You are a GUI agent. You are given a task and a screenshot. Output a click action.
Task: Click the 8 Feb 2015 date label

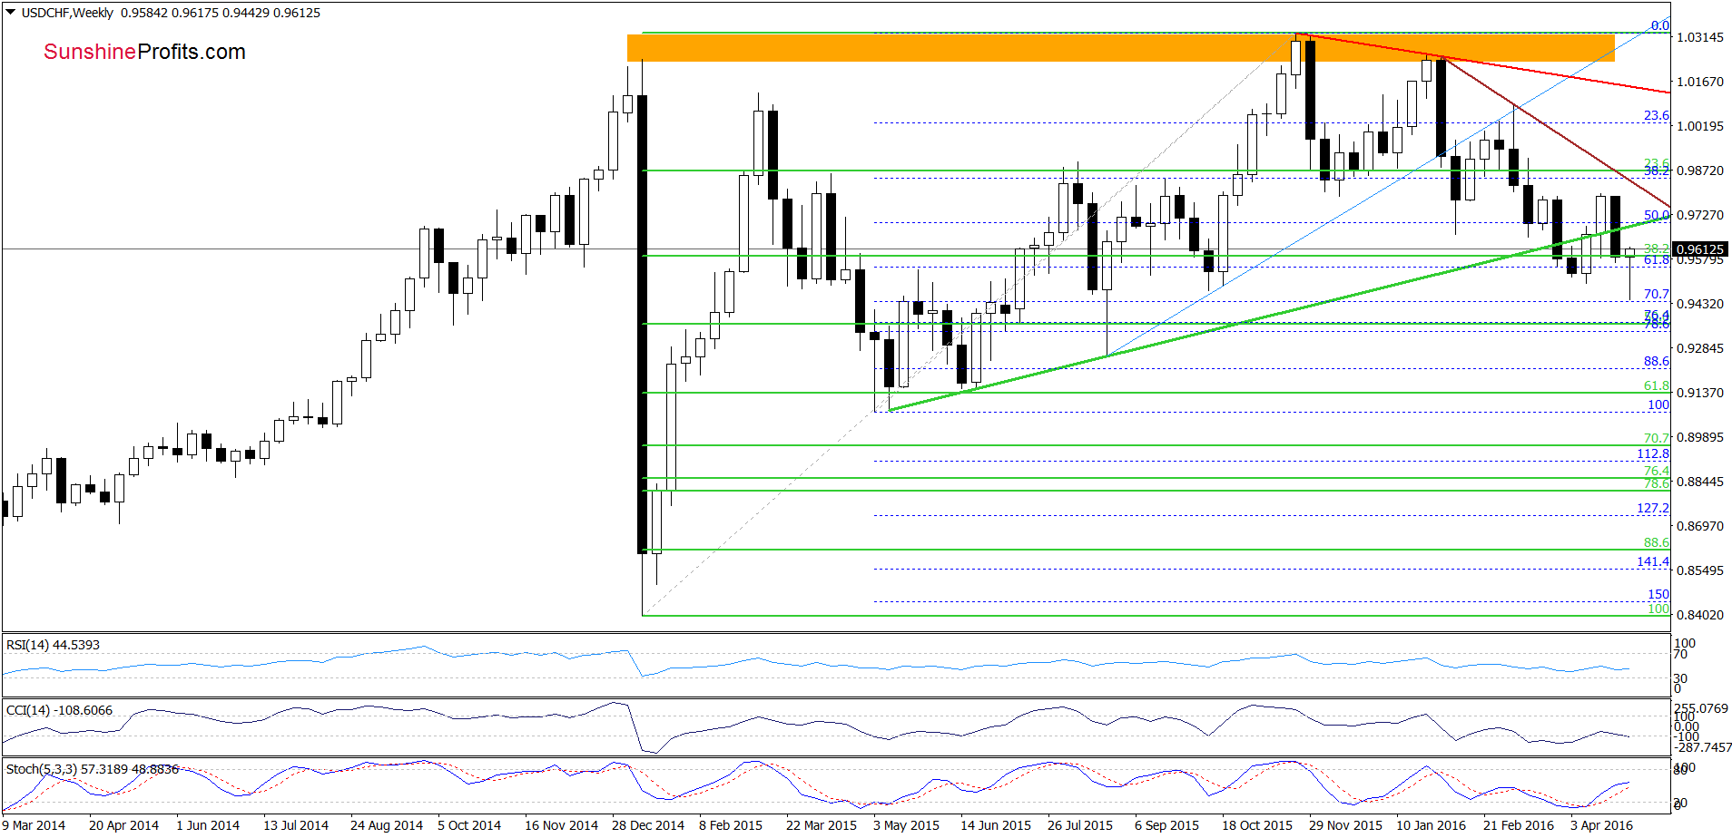pyautogui.click(x=731, y=825)
